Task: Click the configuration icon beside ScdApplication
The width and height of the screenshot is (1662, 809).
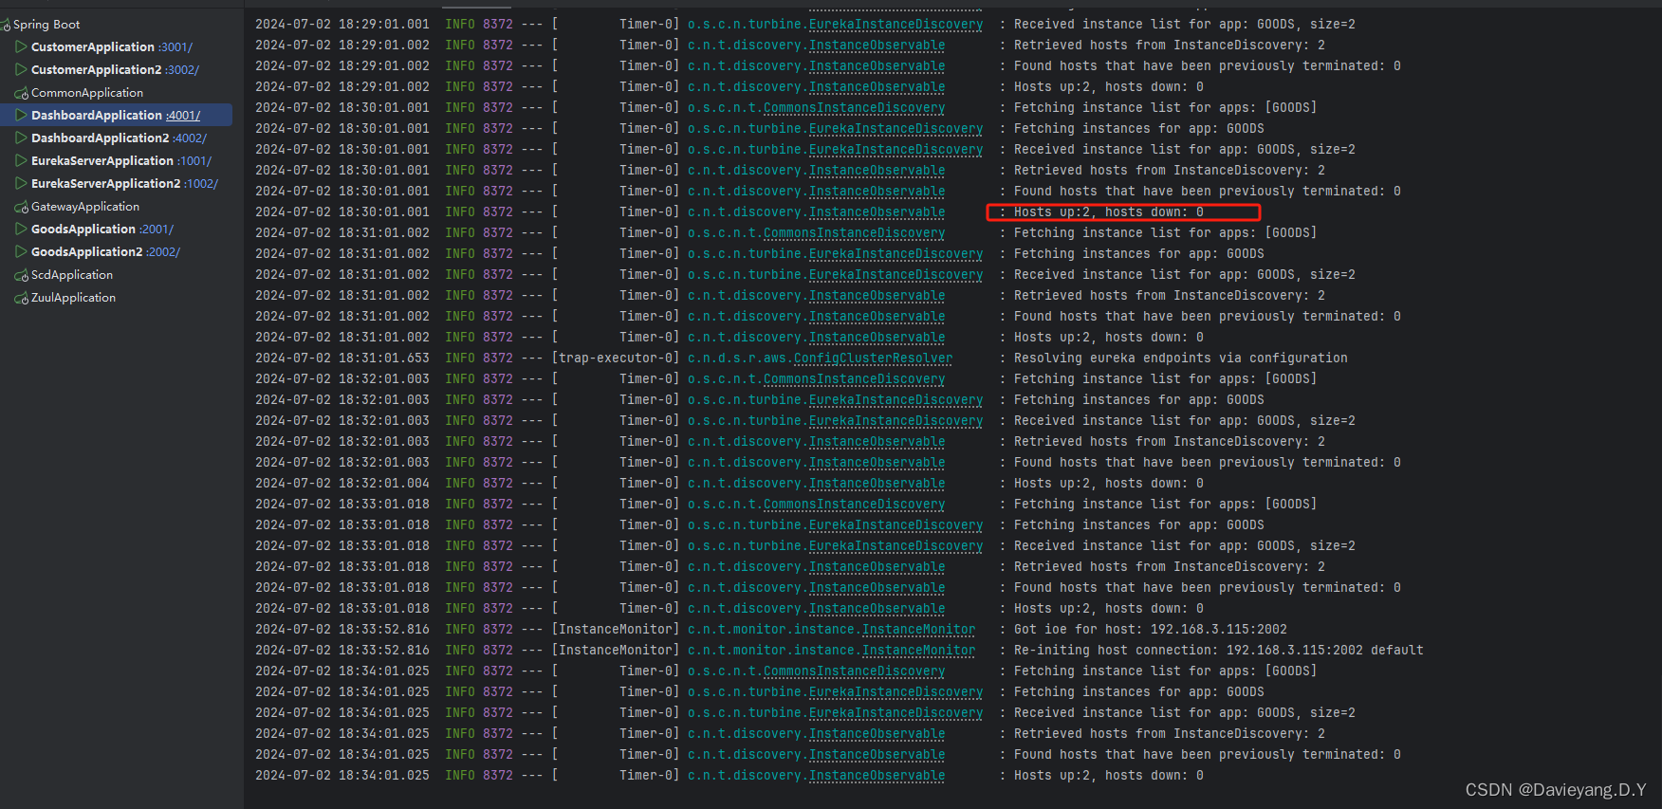Action: (21, 275)
